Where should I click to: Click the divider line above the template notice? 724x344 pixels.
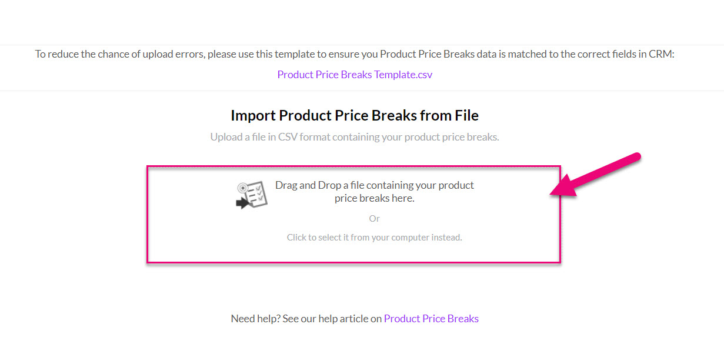[x=362, y=45]
